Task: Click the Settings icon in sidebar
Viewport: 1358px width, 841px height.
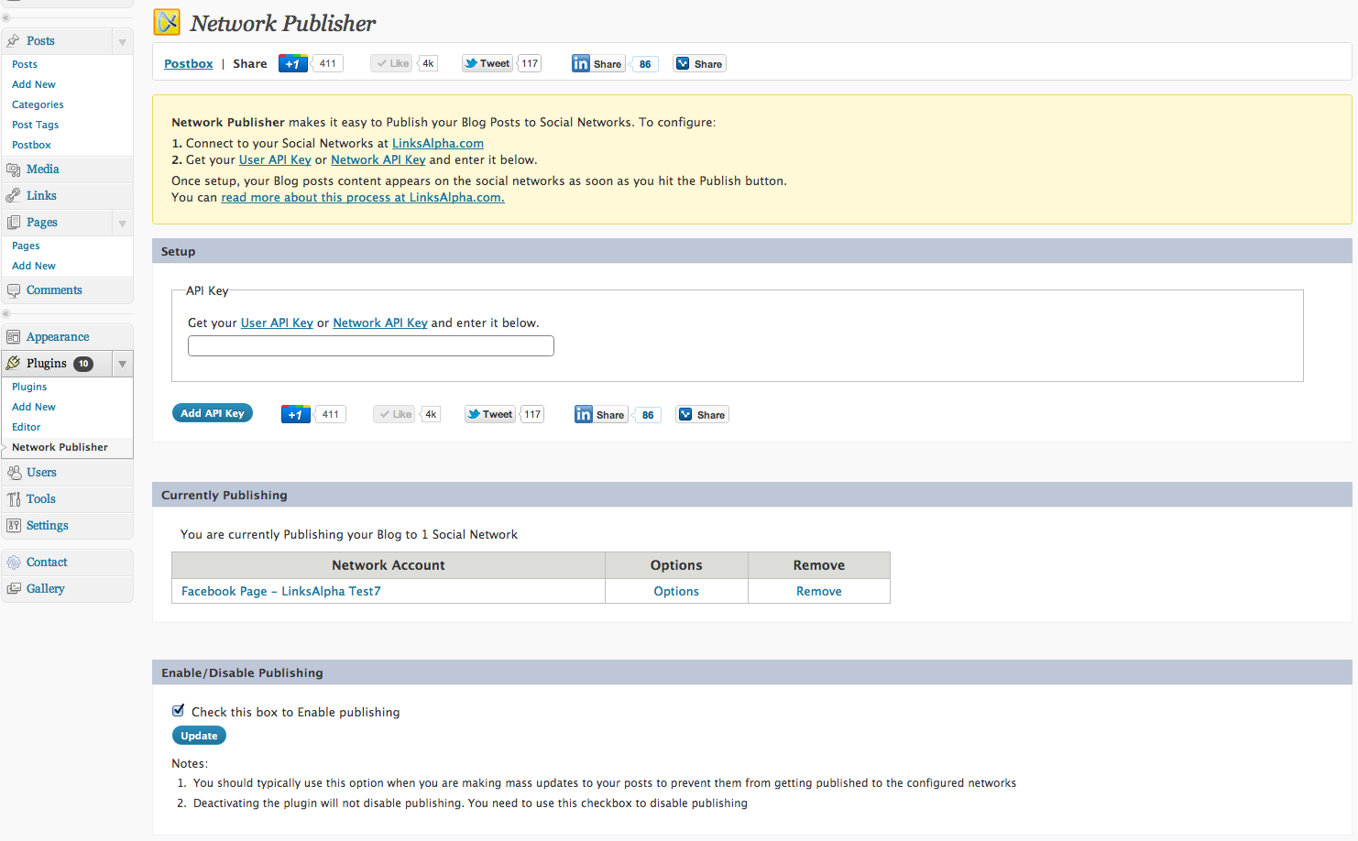Action: coord(14,525)
